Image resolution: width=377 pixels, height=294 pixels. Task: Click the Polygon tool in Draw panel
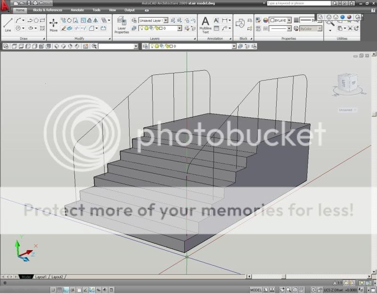point(36,20)
